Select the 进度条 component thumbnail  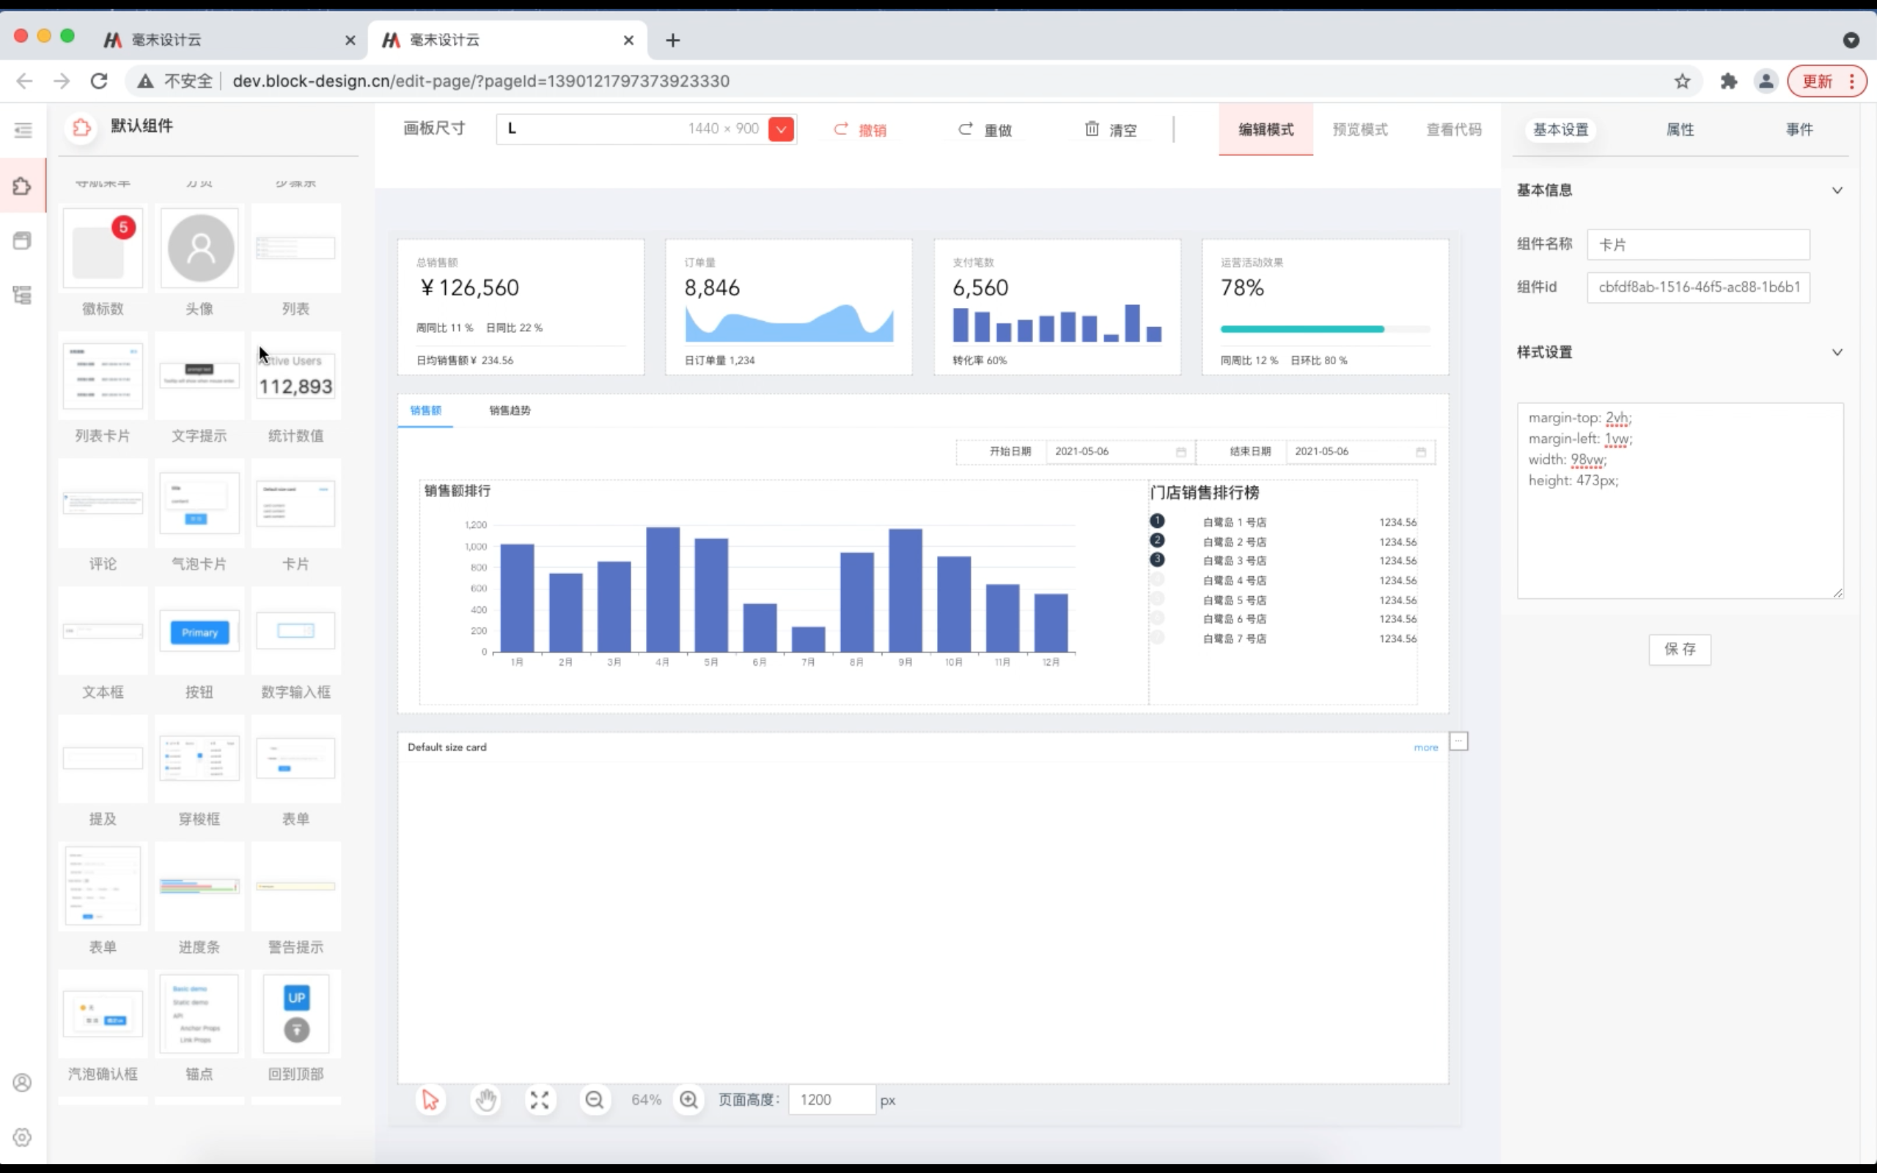pyautogui.click(x=199, y=887)
